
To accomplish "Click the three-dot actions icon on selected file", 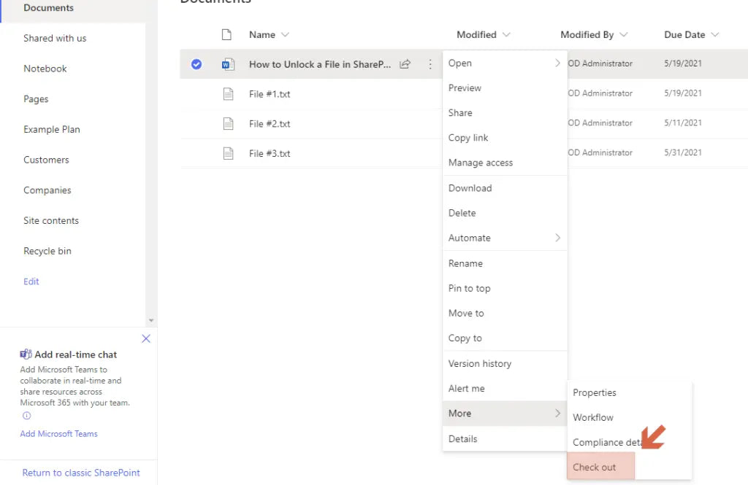I will (x=430, y=64).
